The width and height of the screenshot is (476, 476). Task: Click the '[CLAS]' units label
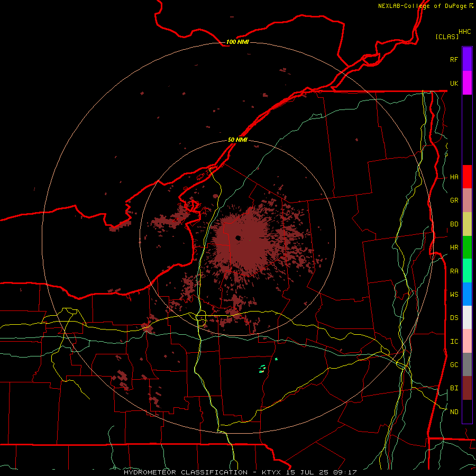pos(446,36)
